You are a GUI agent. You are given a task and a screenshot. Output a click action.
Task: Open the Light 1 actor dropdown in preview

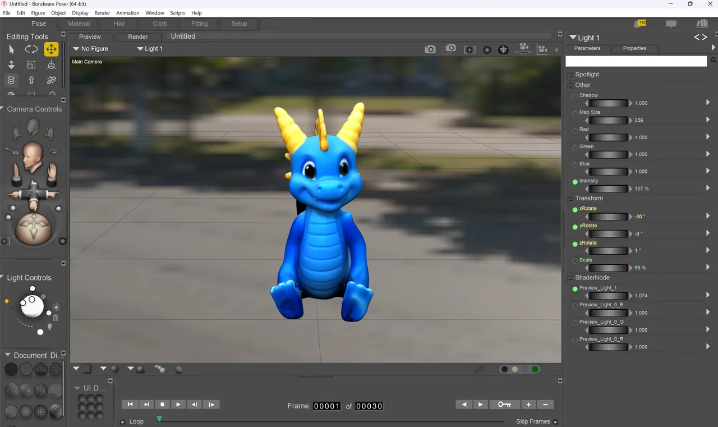150,49
